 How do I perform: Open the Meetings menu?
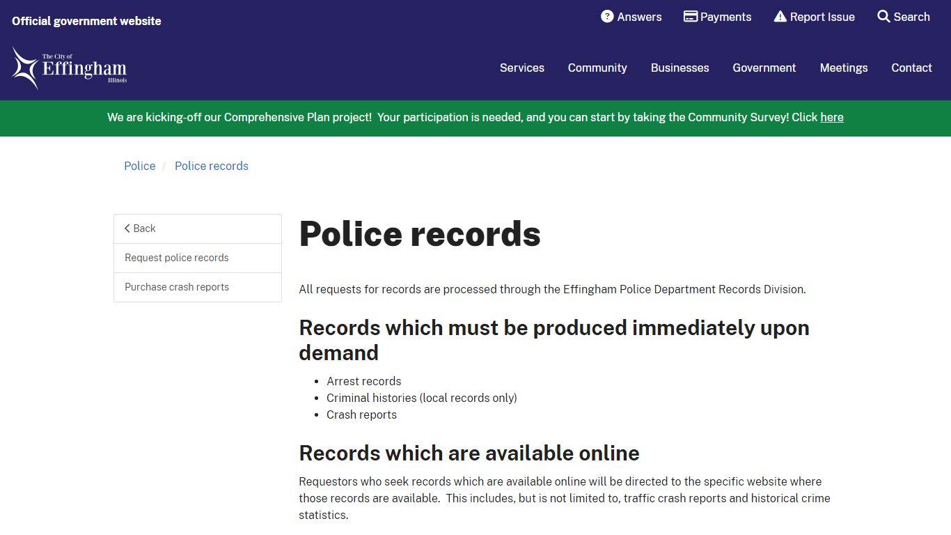coord(844,68)
